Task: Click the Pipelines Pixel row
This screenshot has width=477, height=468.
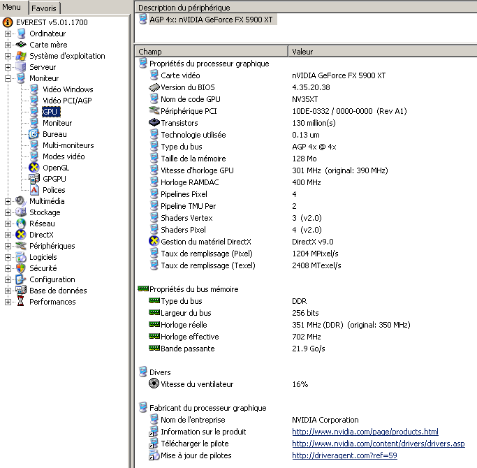Action: click(x=307, y=194)
